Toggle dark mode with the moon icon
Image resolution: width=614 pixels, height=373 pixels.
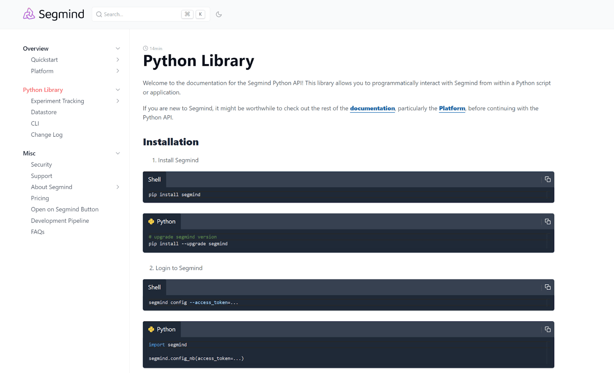[219, 14]
